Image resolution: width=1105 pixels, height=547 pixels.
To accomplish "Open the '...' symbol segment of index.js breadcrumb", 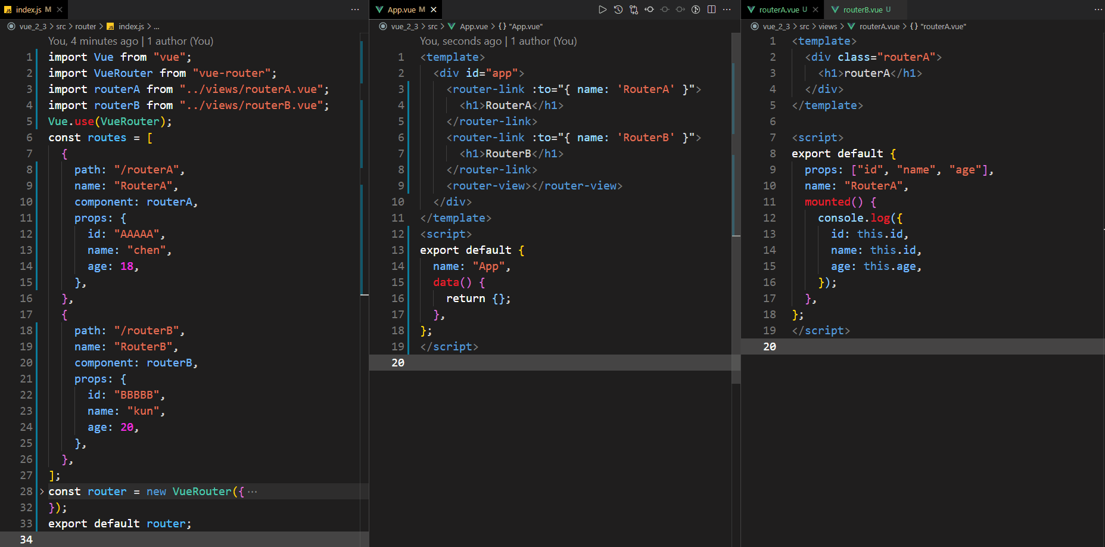I will pos(157,26).
